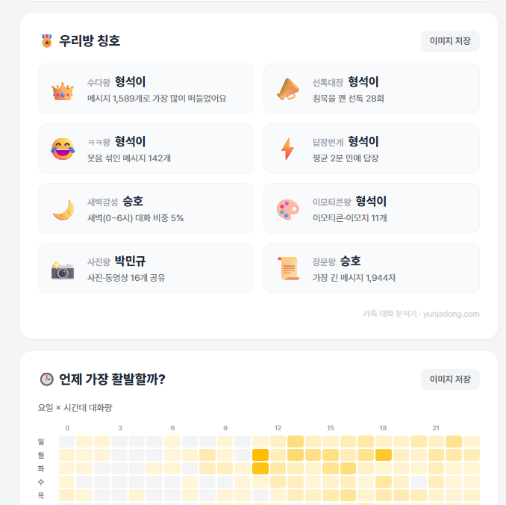Screen dimensions: 506x505
Task: Click the laughing emoji icon for ㅋㅋ왕
Action: point(63,149)
